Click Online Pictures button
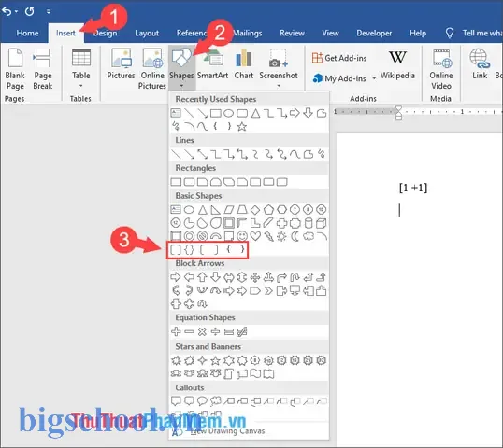503x448 pixels. (x=152, y=69)
